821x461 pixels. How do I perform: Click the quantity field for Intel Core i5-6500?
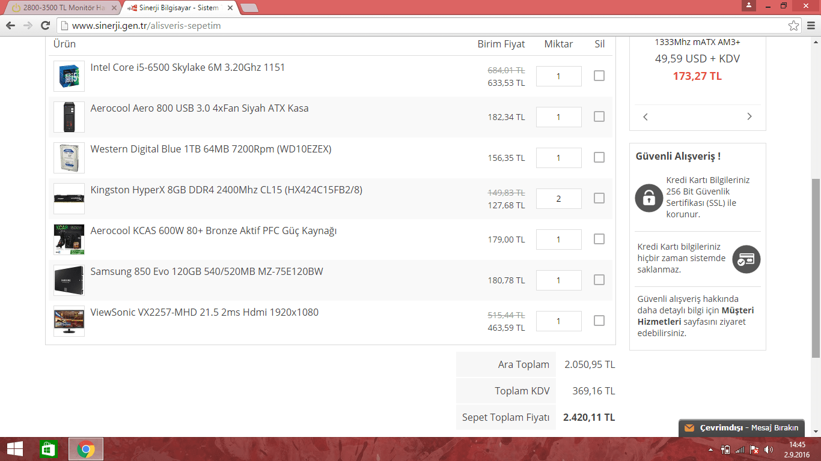559,76
